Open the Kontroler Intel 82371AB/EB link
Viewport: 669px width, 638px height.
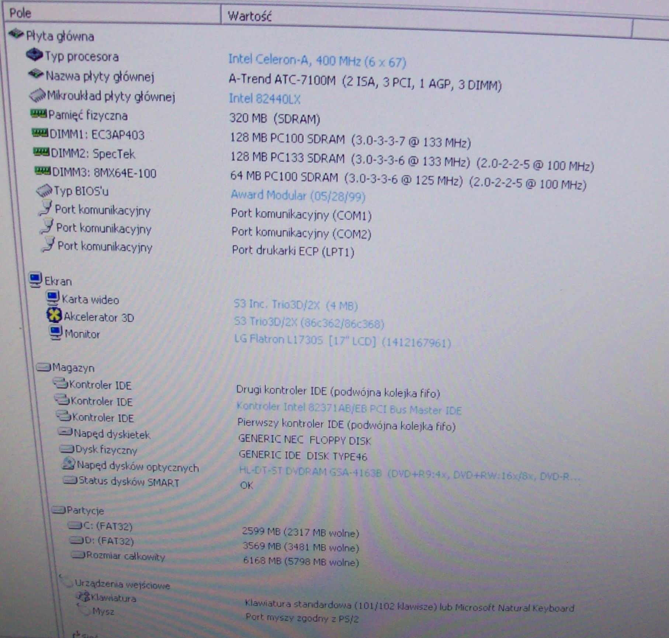[x=349, y=409]
